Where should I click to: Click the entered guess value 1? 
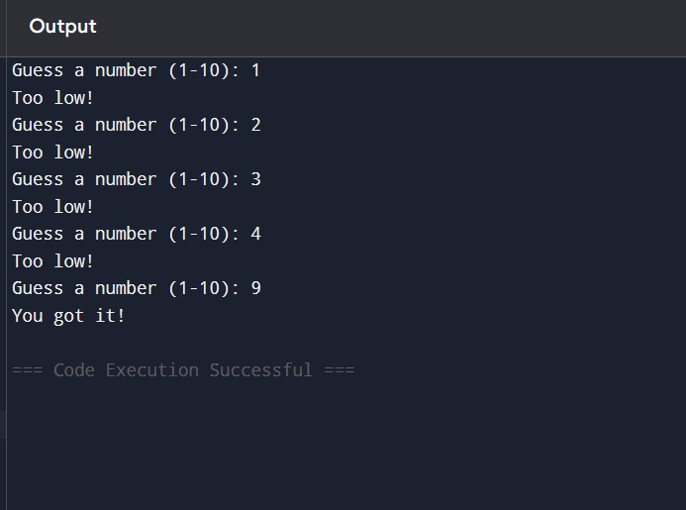click(256, 70)
